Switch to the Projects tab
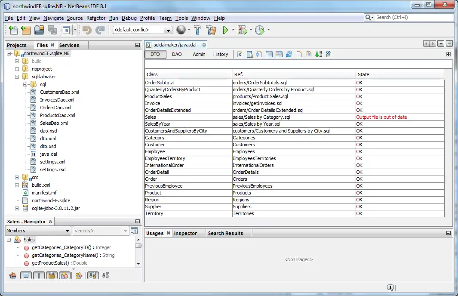 coord(17,45)
